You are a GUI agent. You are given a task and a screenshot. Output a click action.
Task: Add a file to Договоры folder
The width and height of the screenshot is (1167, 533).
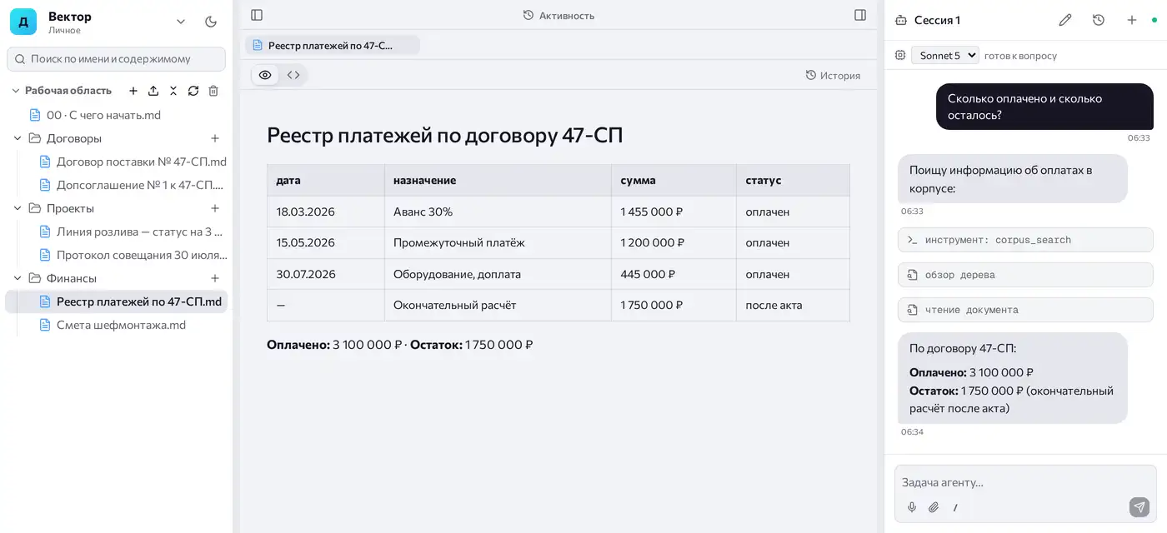coord(215,138)
